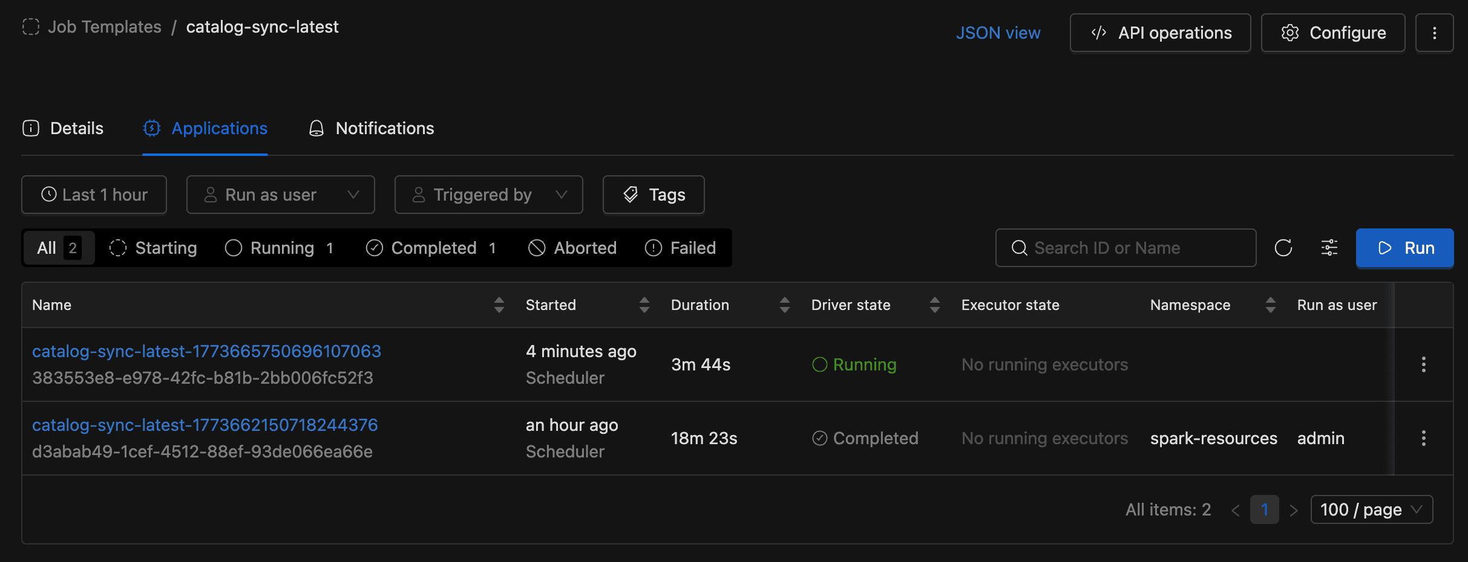Open table column settings sliders icon
This screenshot has height=562, width=1468.
tap(1329, 248)
